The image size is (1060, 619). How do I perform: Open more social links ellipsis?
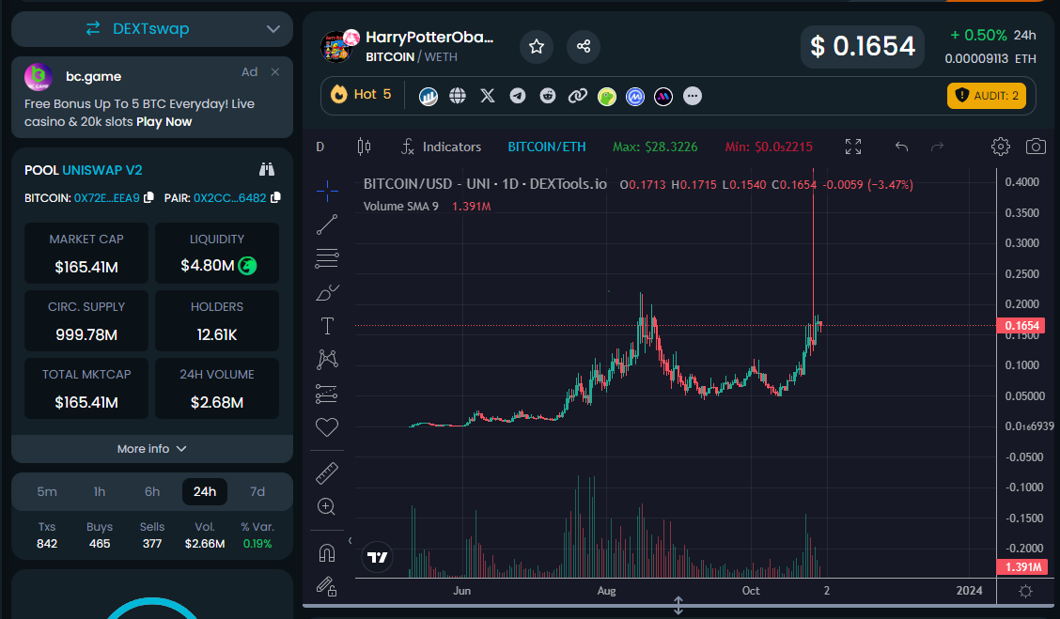click(x=693, y=96)
